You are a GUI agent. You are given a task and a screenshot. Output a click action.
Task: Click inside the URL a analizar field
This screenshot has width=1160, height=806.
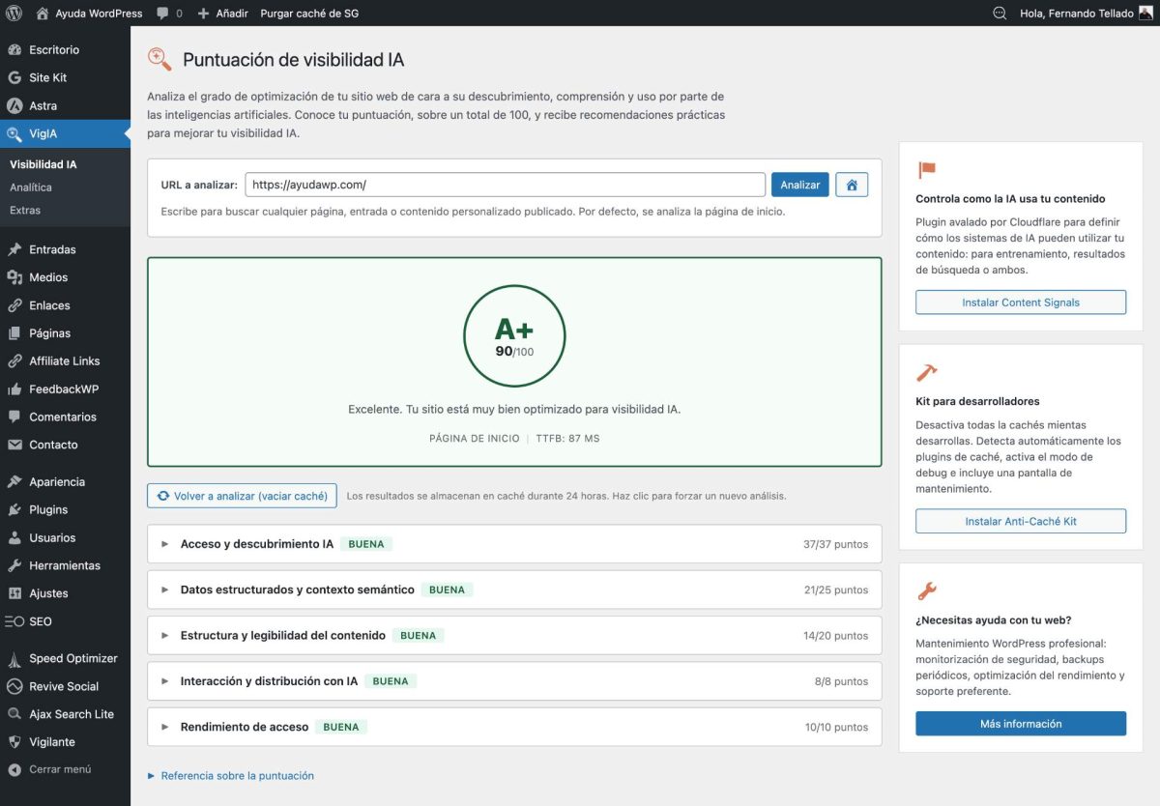503,184
